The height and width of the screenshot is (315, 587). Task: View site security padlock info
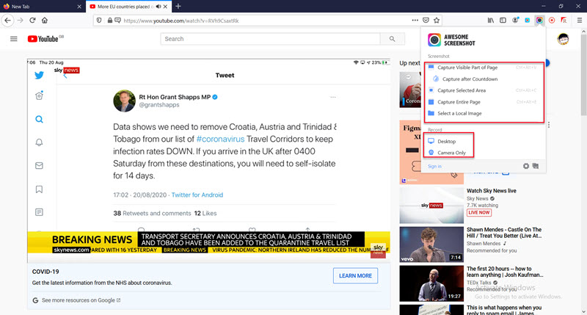coord(109,21)
